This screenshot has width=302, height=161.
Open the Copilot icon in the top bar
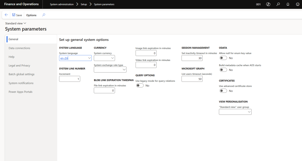coord(268,4)
